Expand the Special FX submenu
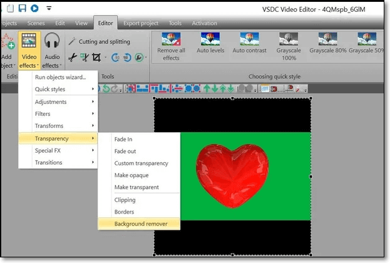This screenshot has width=390, height=263. [58, 150]
